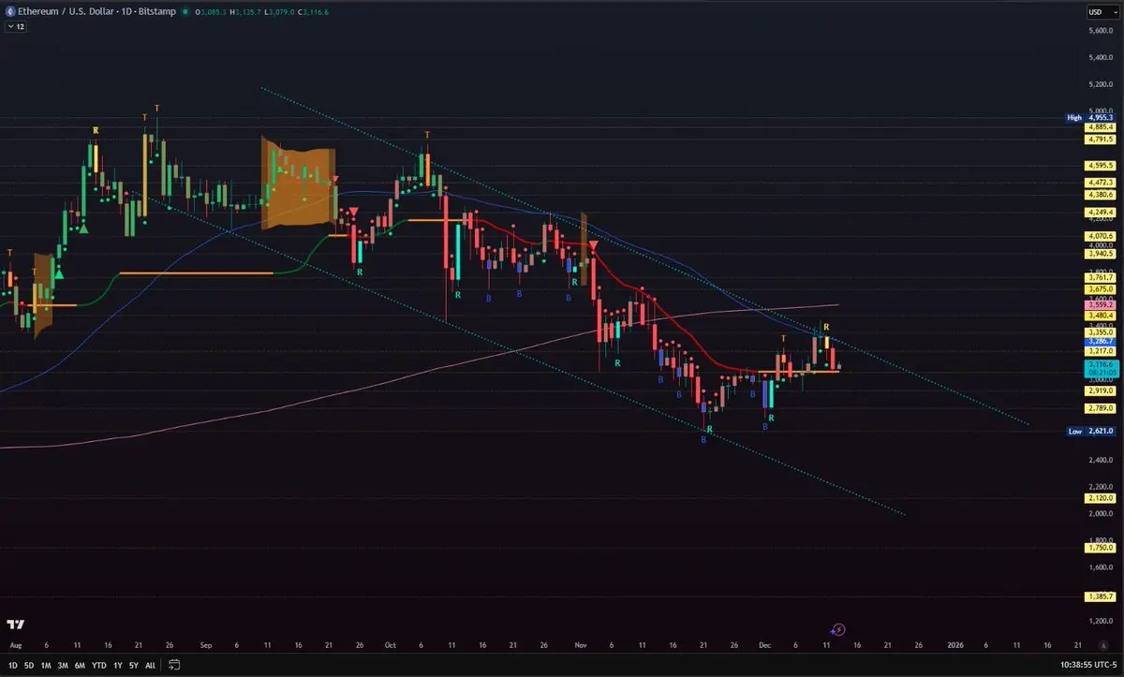Click the yellow 4,885.4 level label
The height and width of the screenshot is (677, 1124).
point(1100,127)
